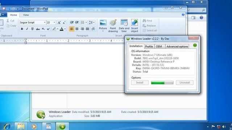Increase paragraph indent
The width and height of the screenshot is (232, 130).
click(x=77, y=22)
